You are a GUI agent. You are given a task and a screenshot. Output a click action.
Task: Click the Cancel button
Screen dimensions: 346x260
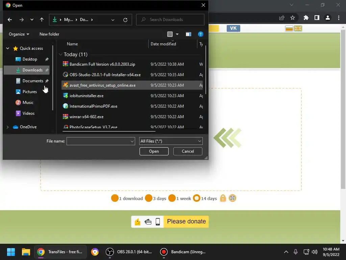click(188, 151)
